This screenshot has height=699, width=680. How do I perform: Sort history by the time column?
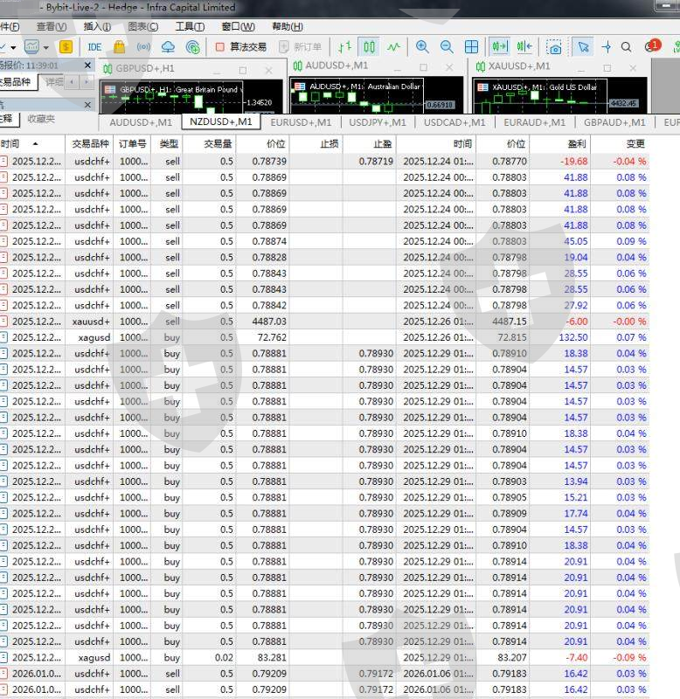coord(19,144)
